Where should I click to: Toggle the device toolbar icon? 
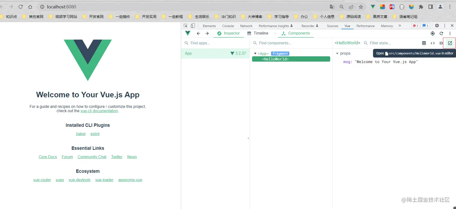193,26
